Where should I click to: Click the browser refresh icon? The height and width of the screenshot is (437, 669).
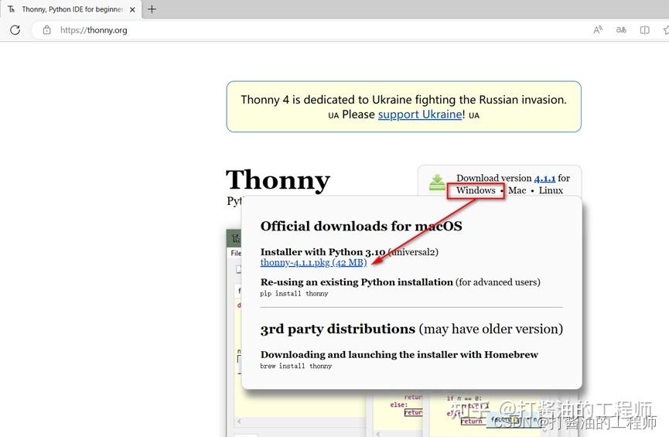(15, 30)
